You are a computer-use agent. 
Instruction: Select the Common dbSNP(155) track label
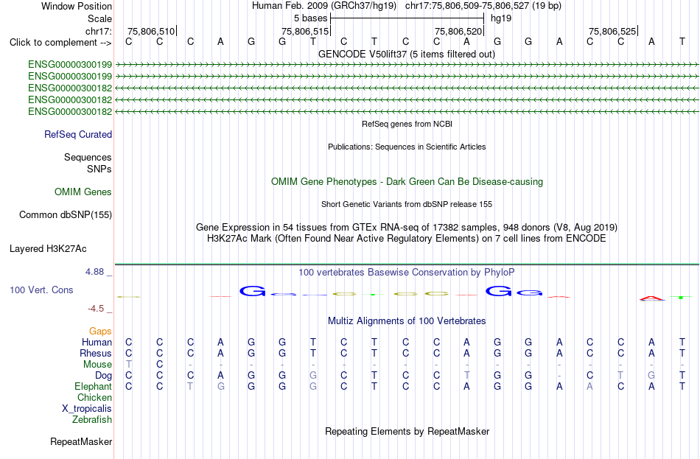[66, 215]
